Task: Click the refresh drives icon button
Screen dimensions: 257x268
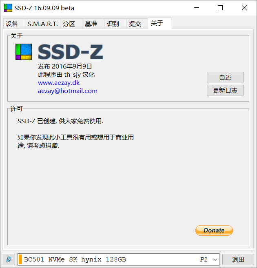Action: [x=9, y=259]
